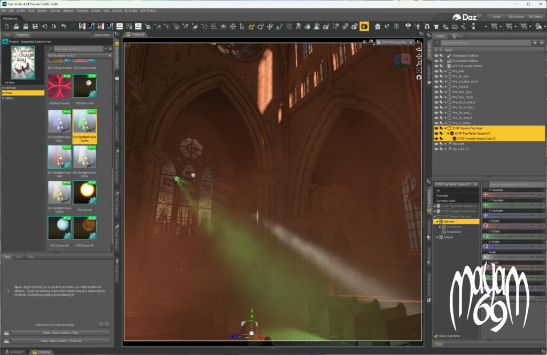Collapse the SYRF Square Fog Huge node
Image resolution: width=547 pixels, height=355 pixels.
pyautogui.click(x=446, y=128)
